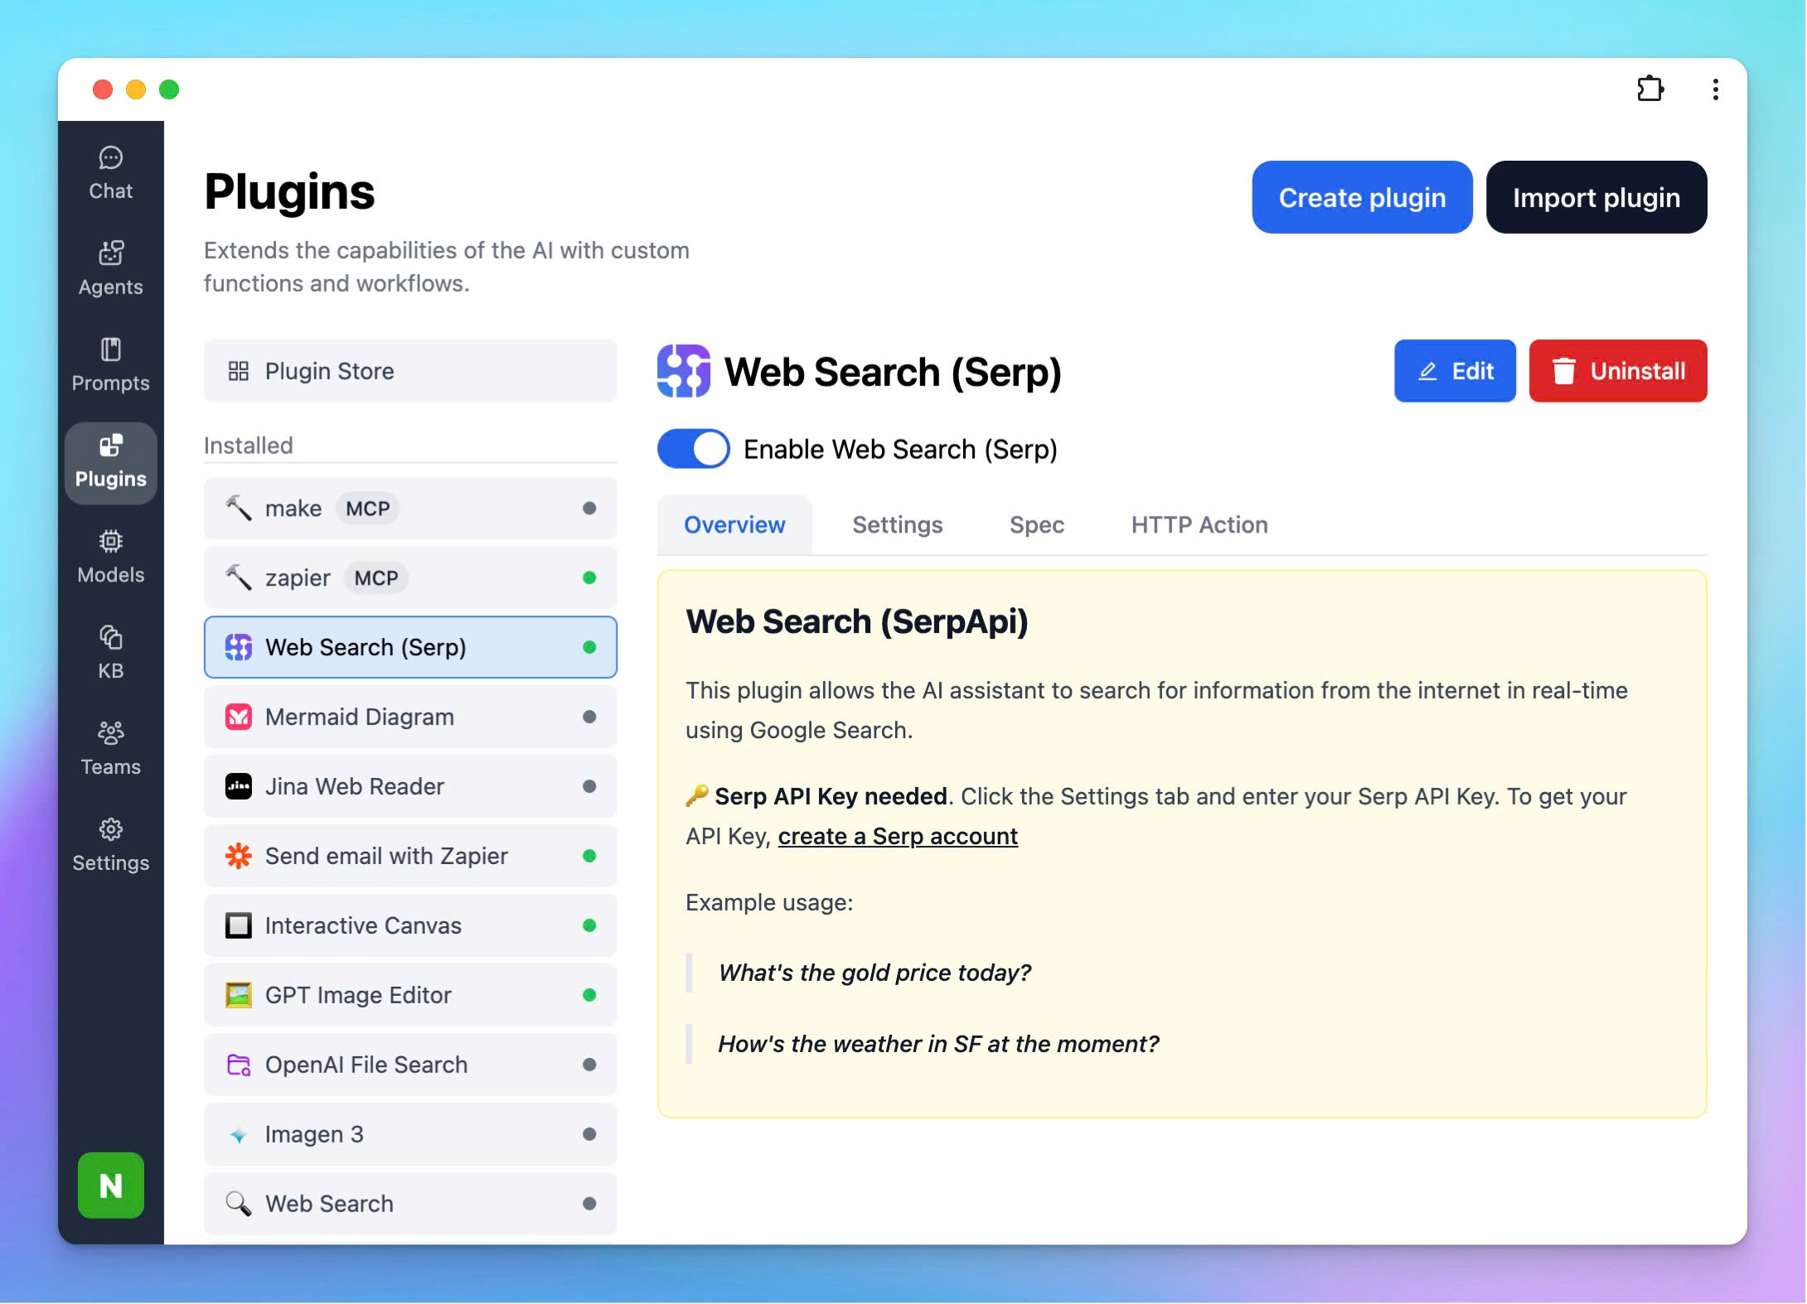Click the green dot on Send email with Zapier

tap(589, 856)
